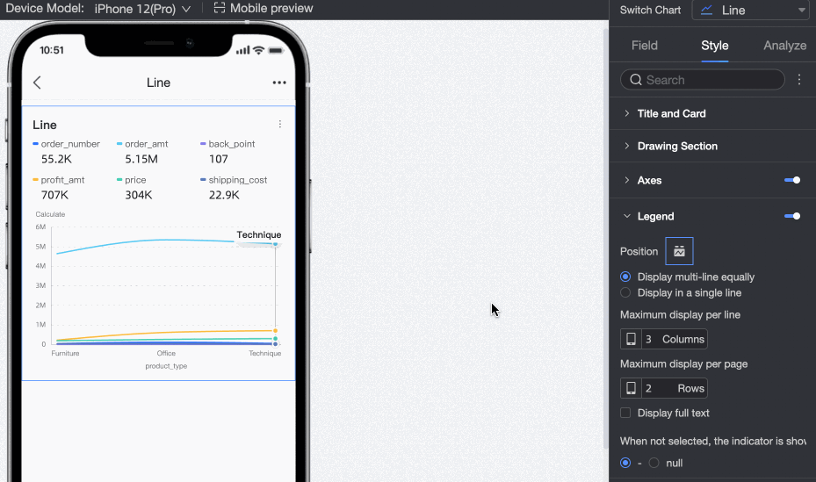Click the phone icon beside Rows field

(631, 388)
